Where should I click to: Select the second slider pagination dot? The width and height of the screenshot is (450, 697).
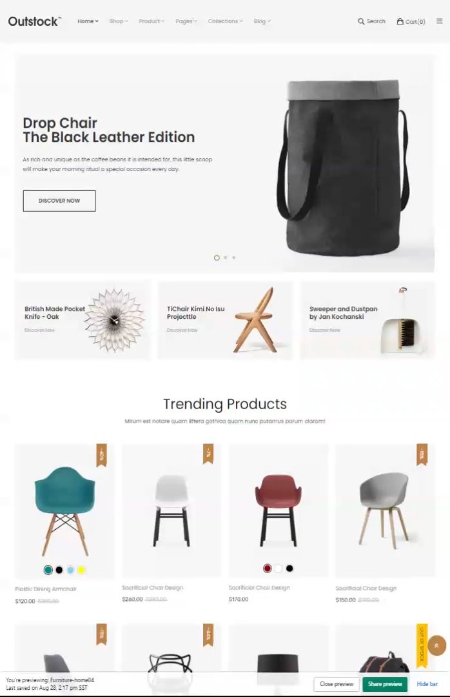pos(226,258)
